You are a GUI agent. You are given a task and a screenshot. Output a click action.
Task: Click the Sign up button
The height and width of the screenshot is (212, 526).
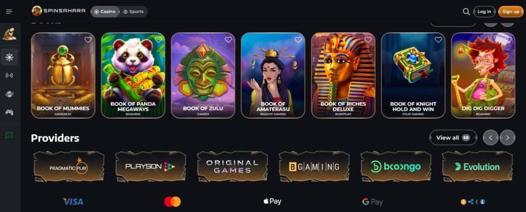pos(511,12)
